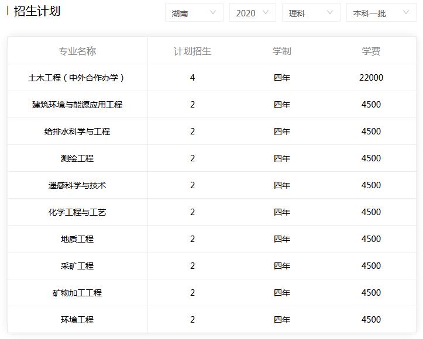Click tuition 4500 for 采矿工程

[371, 266]
